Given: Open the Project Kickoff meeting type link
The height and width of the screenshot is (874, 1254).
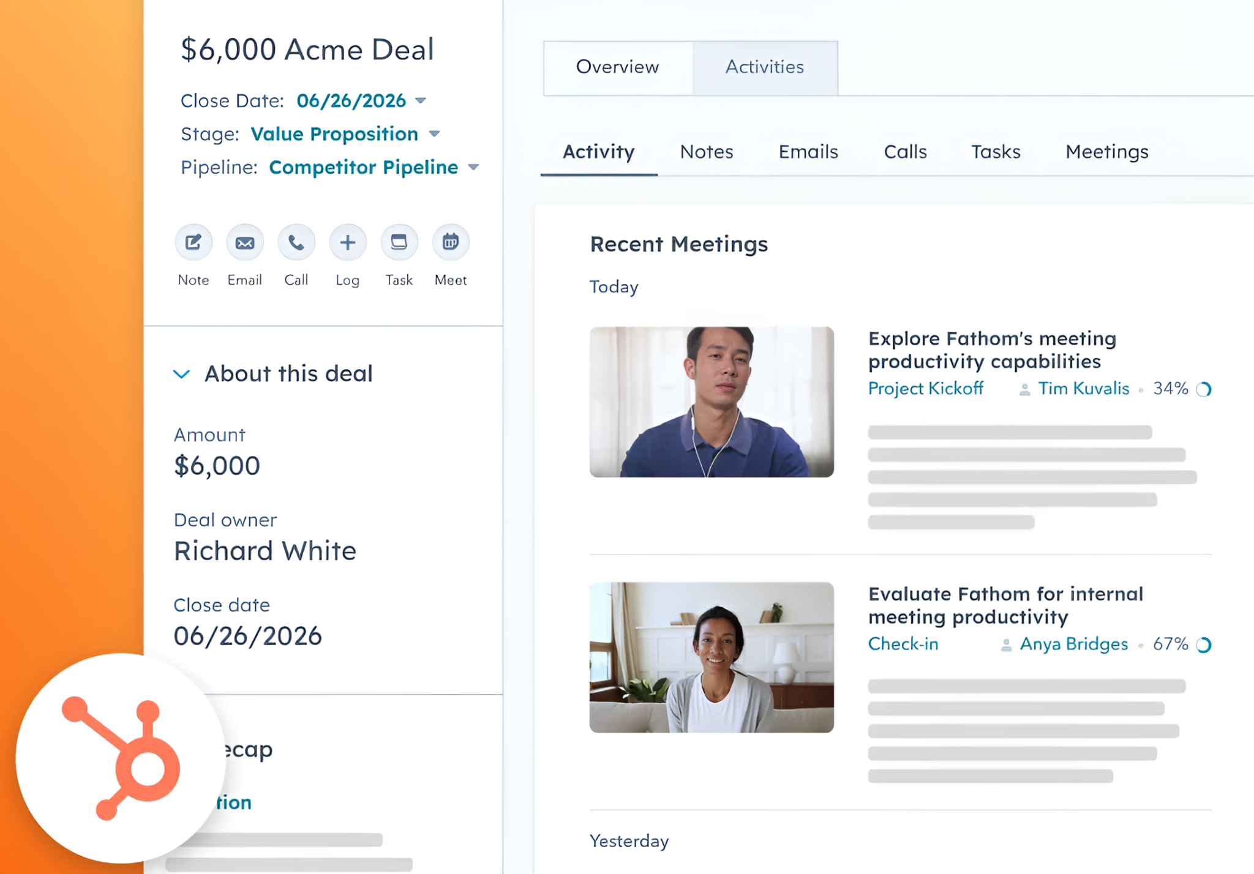Looking at the screenshot, I should [x=926, y=389].
